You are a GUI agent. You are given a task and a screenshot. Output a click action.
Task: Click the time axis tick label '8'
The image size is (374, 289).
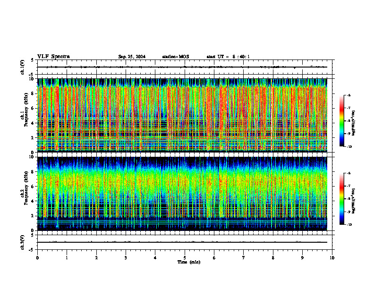273,258
